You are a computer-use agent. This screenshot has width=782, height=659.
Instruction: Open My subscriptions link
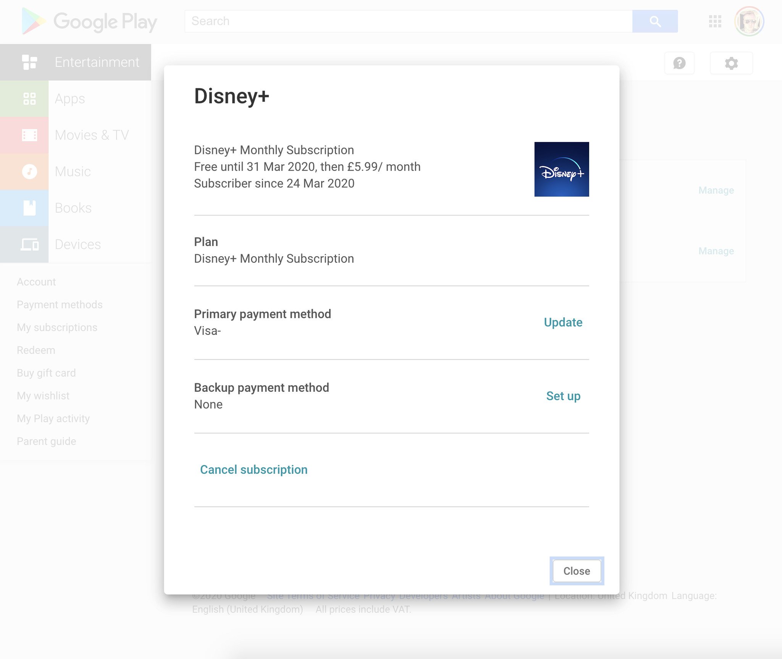click(57, 328)
